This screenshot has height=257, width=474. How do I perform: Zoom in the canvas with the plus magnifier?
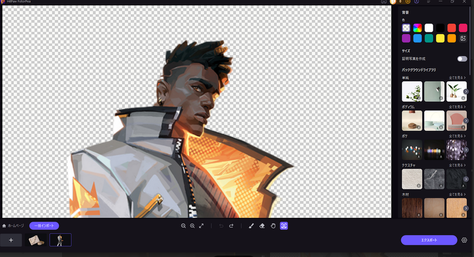[x=192, y=226]
